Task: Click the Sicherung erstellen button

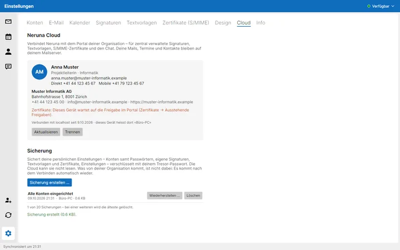Action: point(49,182)
